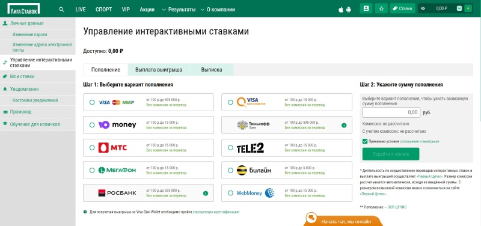Viewport: 481px width, 226px height.
Task: Switch to the Пополнение tab
Action: coord(106,70)
